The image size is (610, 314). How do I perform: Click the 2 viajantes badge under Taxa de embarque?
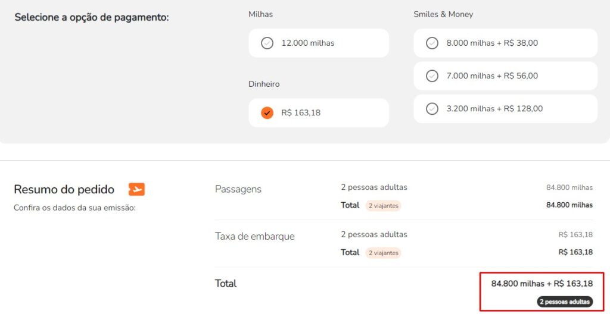[x=383, y=253]
